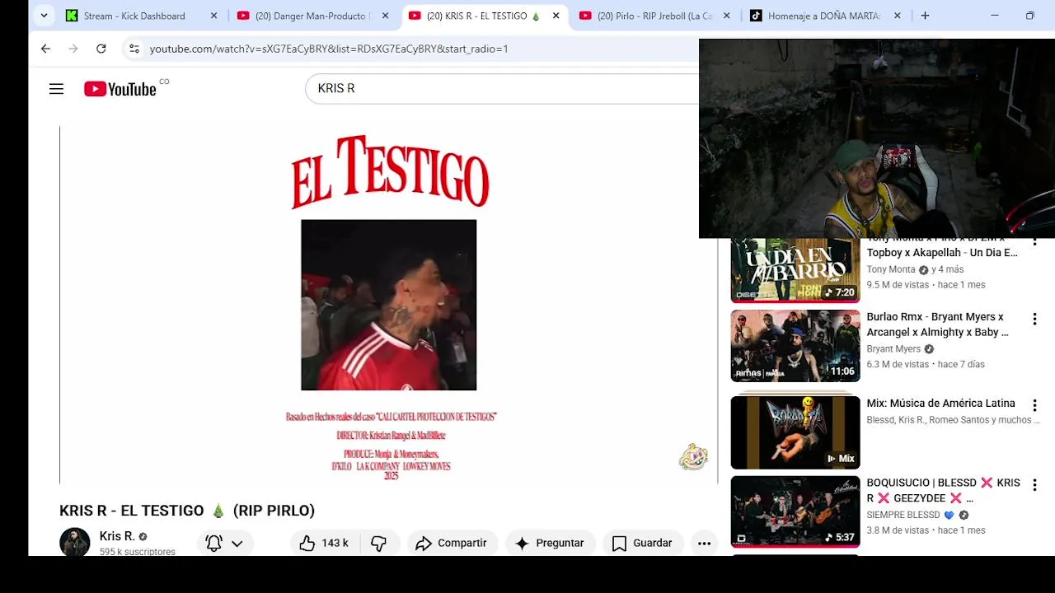This screenshot has height=593, width=1055.
Task: Go back to the previous page
Action: [x=45, y=49]
